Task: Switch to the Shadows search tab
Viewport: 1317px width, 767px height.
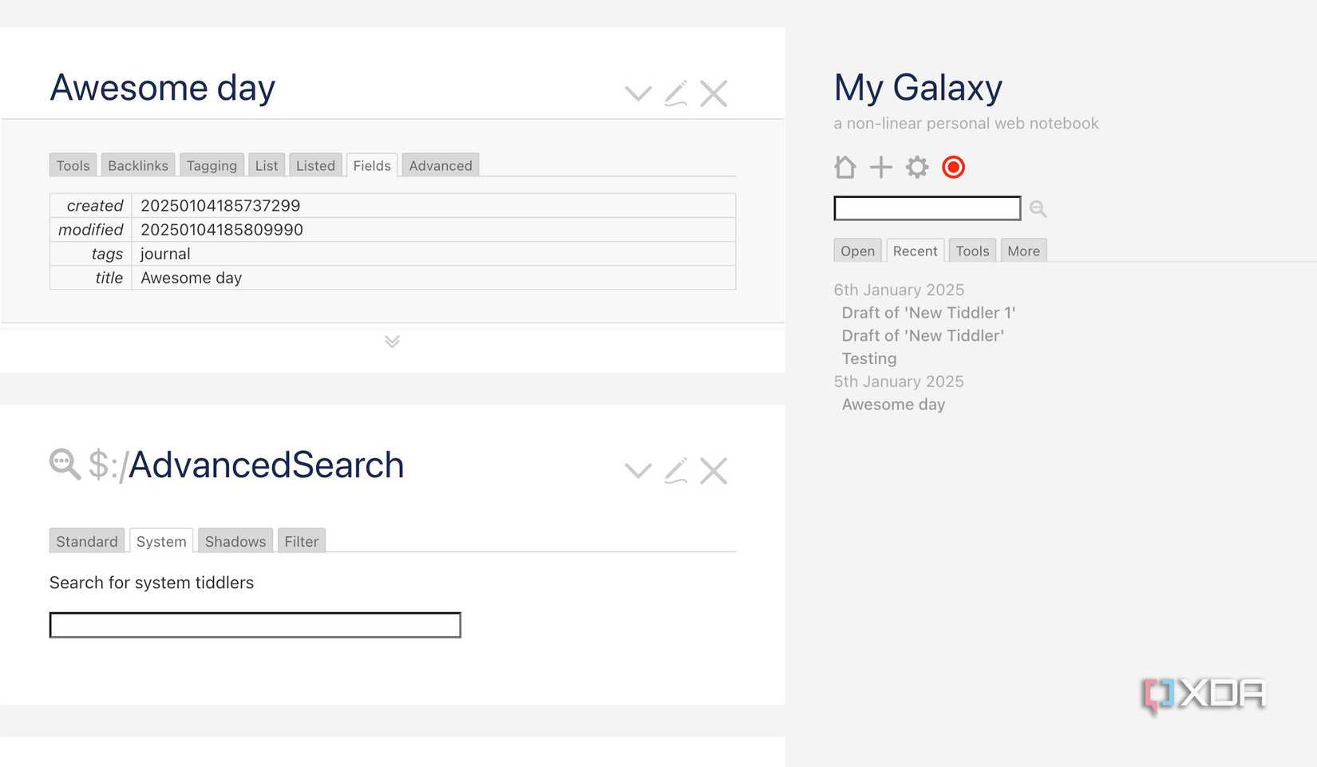Action: click(235, 541)
